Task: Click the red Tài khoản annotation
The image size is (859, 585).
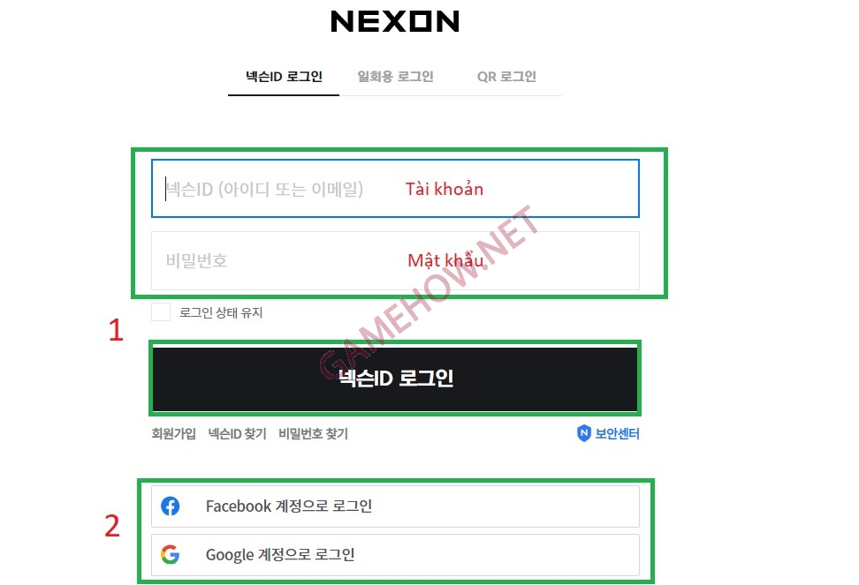Action: tap(445, 189)
